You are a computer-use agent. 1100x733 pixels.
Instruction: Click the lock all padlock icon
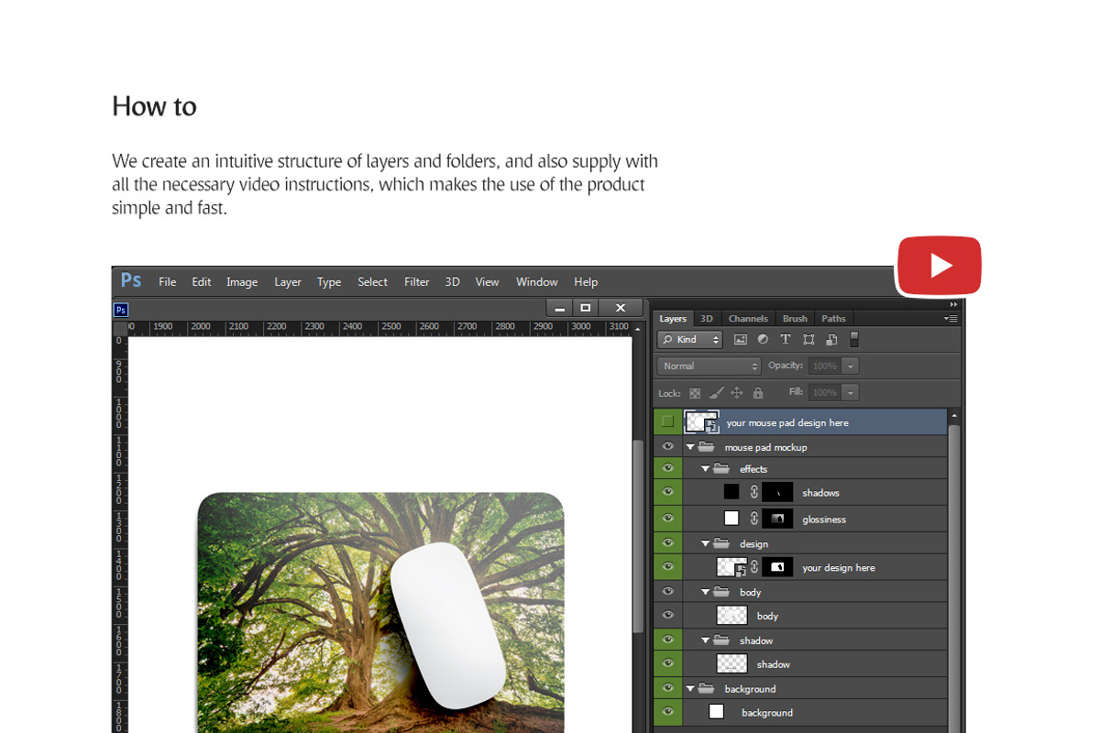pos(758,393)
